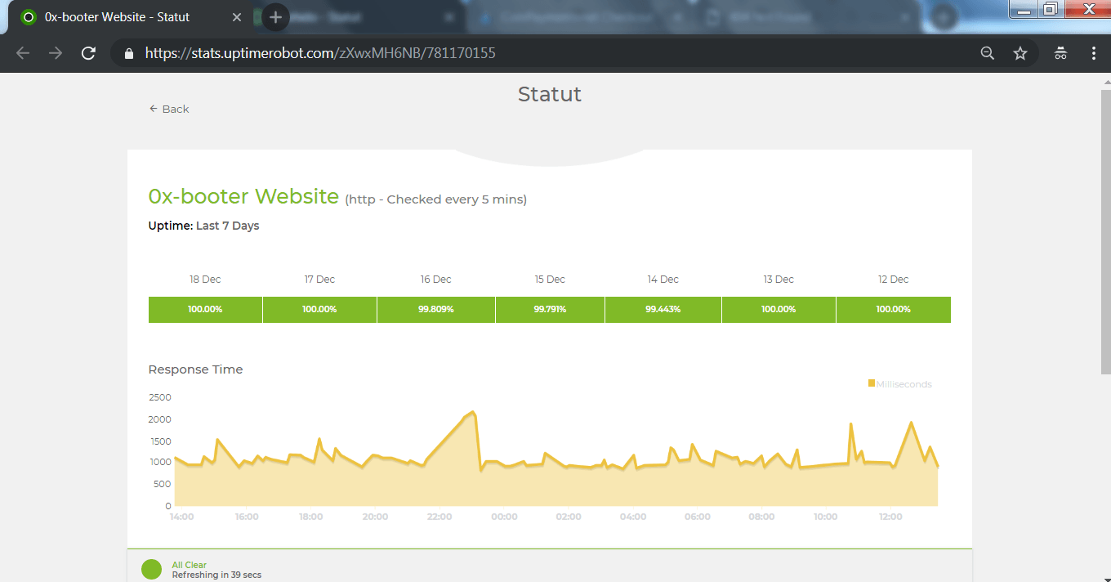Click the Response Time heading
The width and height of the screenshot is (1111, 582).
pyautogui.click(x=195, y=369)
